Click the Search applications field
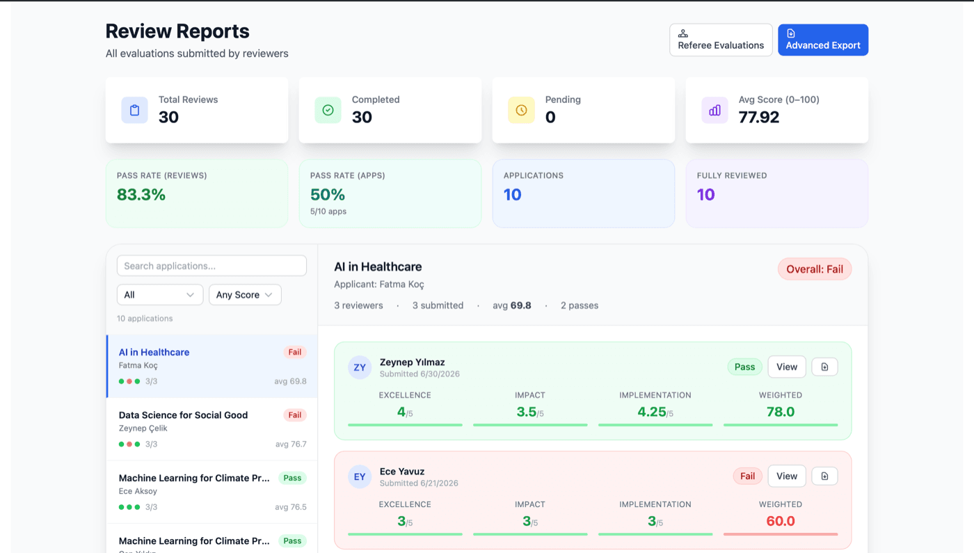Viewport: 974px width, 553px height. [211, 266]
